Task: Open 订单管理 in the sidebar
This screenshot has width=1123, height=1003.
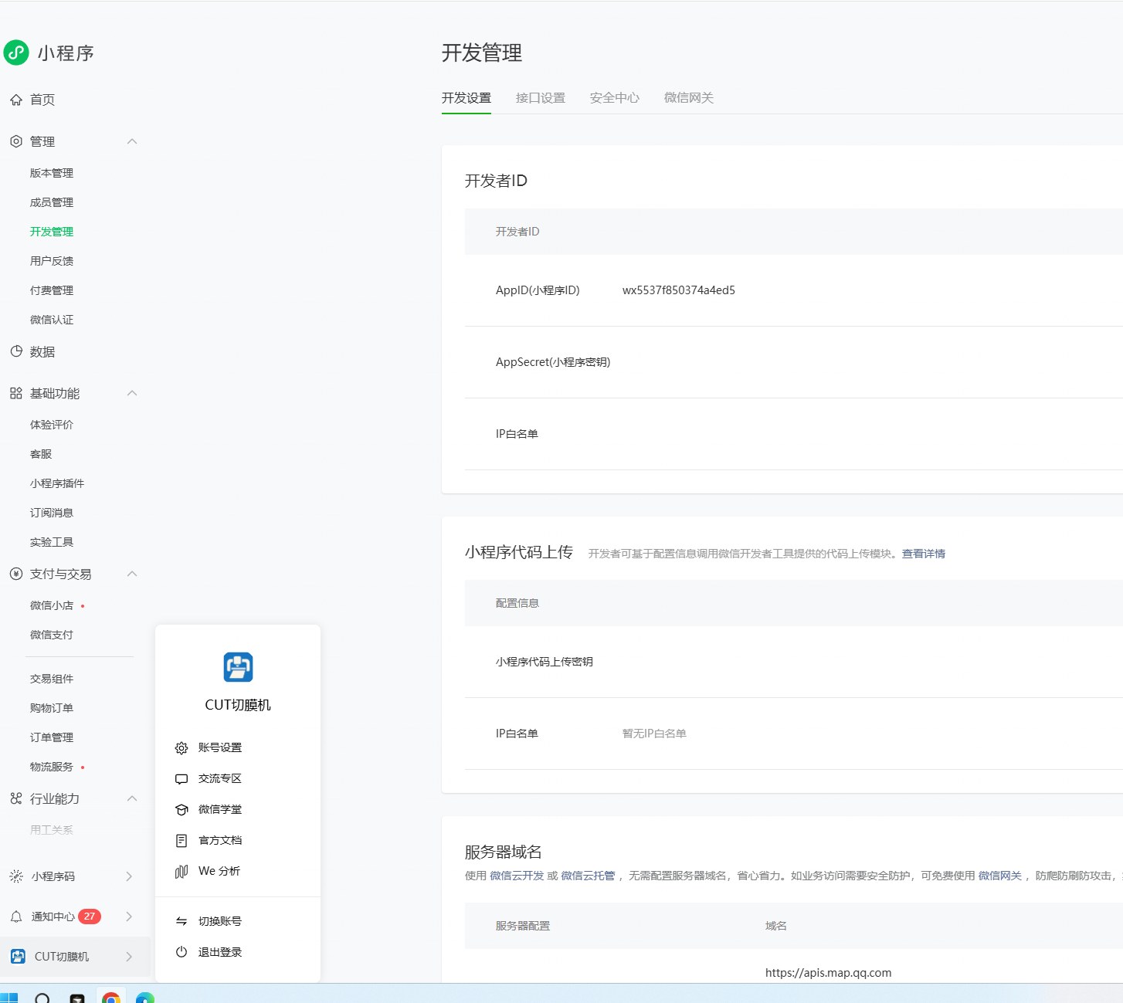Action: (52, 737)
